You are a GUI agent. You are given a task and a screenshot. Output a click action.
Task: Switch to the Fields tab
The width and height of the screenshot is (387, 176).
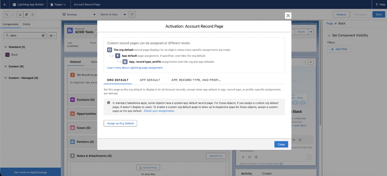27,24
